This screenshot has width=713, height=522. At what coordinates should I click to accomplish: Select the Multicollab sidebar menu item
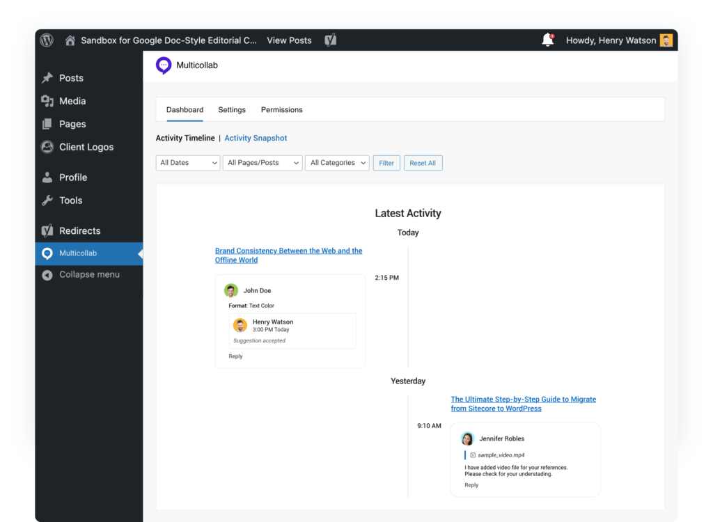pyautogui.click(x=88, y=253)
